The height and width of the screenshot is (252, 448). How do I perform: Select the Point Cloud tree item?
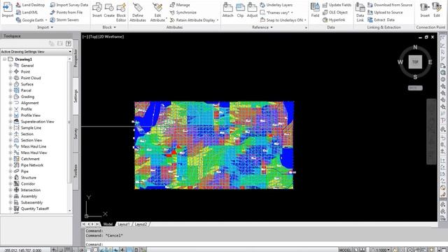click(31, 78)
